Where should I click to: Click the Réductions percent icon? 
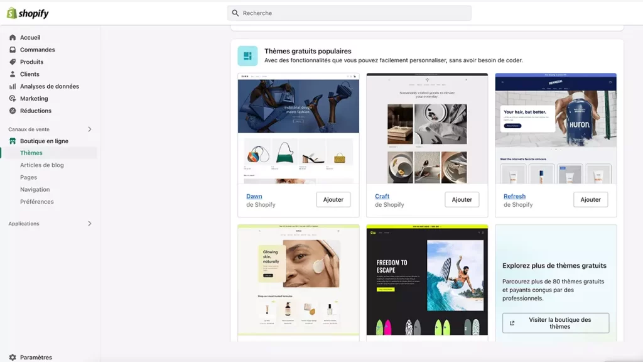[x=13, y=111]
